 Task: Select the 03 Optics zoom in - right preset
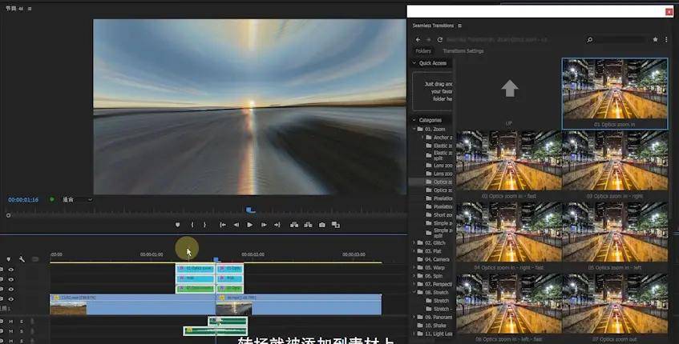click(x=615, y=165)
